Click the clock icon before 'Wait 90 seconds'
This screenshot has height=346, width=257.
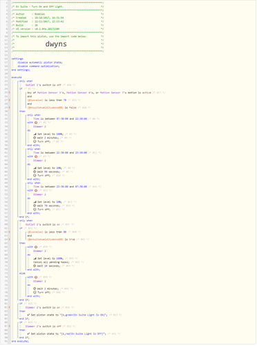click(35, 172)
